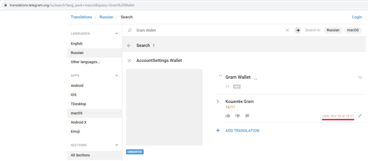
Task: Upvote the Кошелёк Gram translation
Action: pyautogui.click(x=228, y=116)
